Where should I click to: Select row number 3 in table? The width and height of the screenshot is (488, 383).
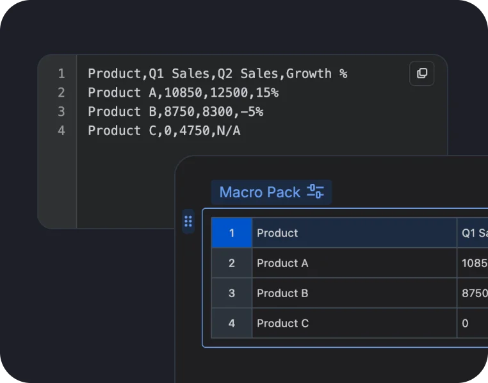(232, 293)
